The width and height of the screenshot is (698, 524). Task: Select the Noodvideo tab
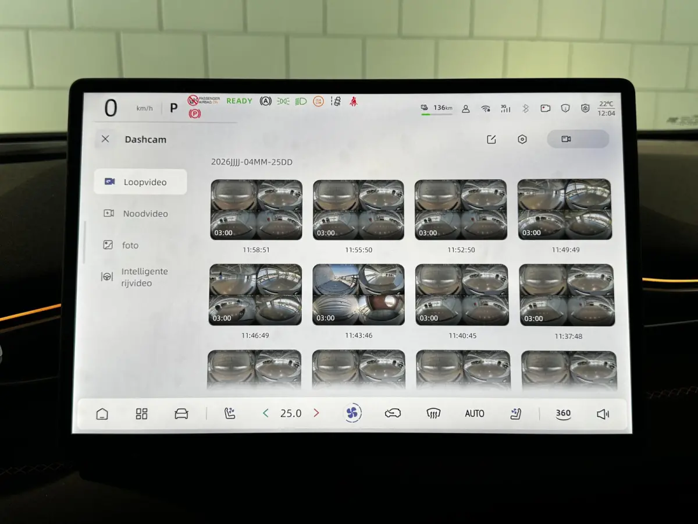tap(140, 214)
